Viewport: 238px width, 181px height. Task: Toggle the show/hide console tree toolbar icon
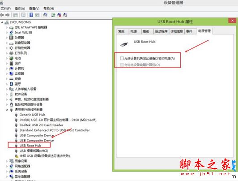[16, 15]
